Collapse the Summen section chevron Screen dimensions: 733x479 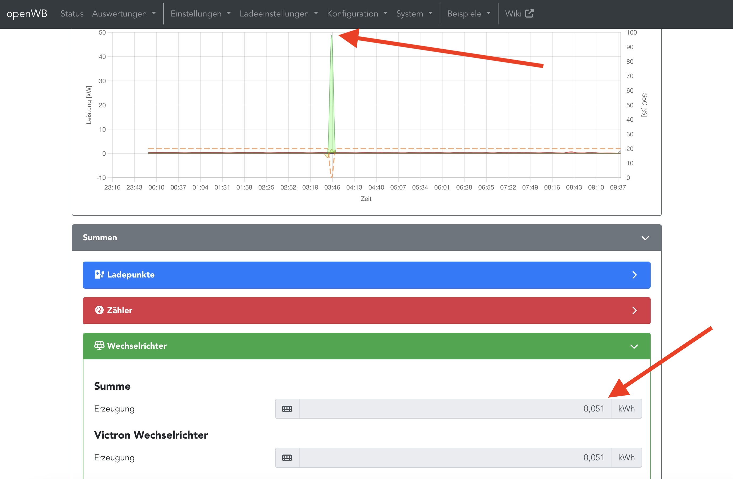(x=645, y=238)
